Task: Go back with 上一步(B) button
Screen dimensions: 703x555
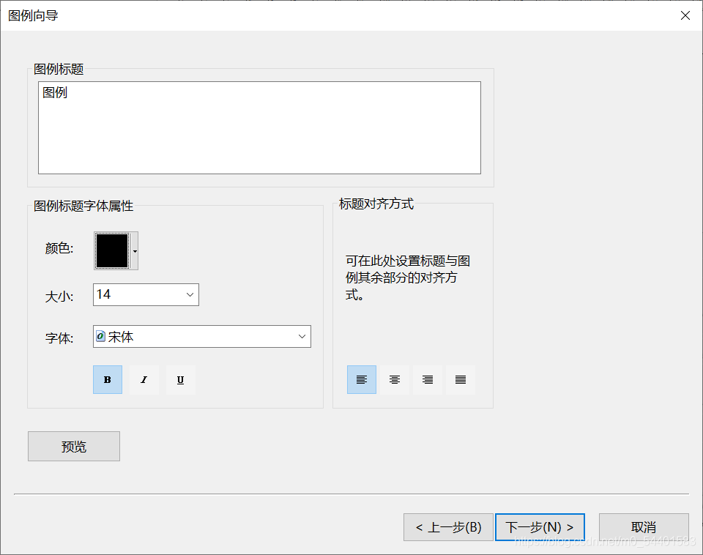Action: pyautogui.click(x=448, y=527)
